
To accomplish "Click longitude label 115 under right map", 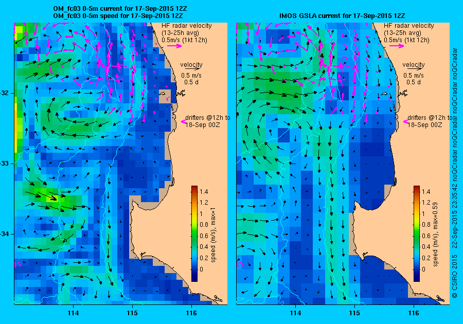I will tap(354, 313).
